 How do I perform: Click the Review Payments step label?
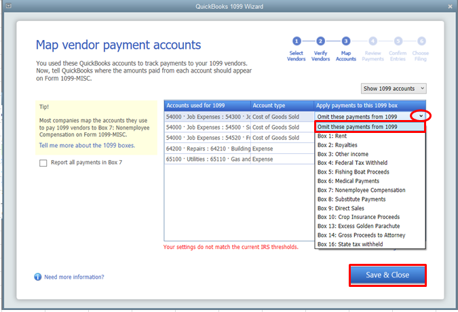373,56
